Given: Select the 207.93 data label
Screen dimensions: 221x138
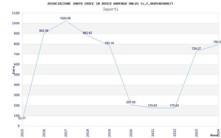Looking at the screenshot, I should (x=131, y=102).
